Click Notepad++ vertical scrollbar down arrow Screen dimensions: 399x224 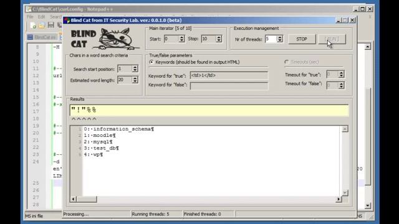click(x=367, y=205)
